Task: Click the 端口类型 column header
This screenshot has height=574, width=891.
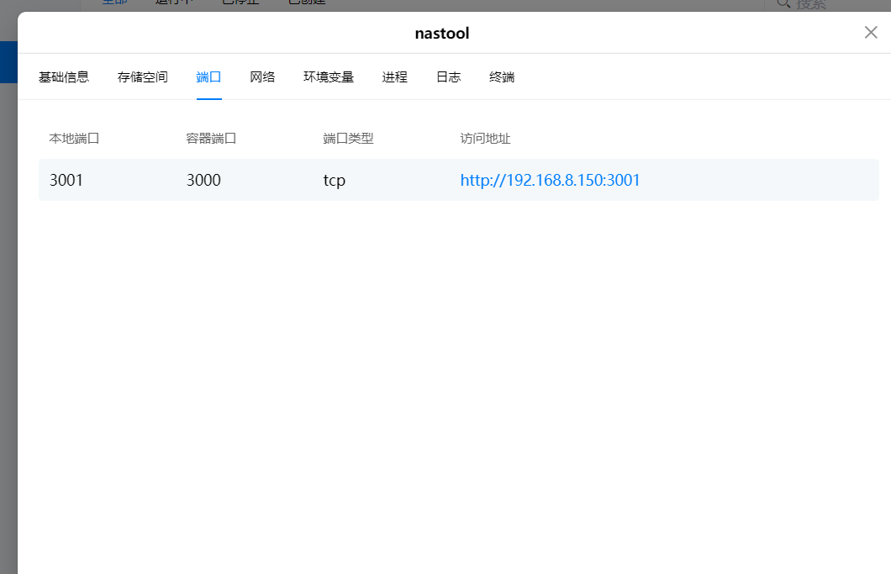Action: coord(348,139)
